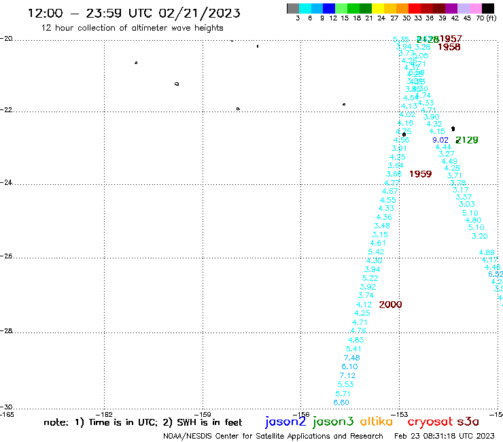Image resolution: width=503 pixels, height=442 pixels.
Task: Click the '4.80' wave height reading
Action: pos(474,220)
